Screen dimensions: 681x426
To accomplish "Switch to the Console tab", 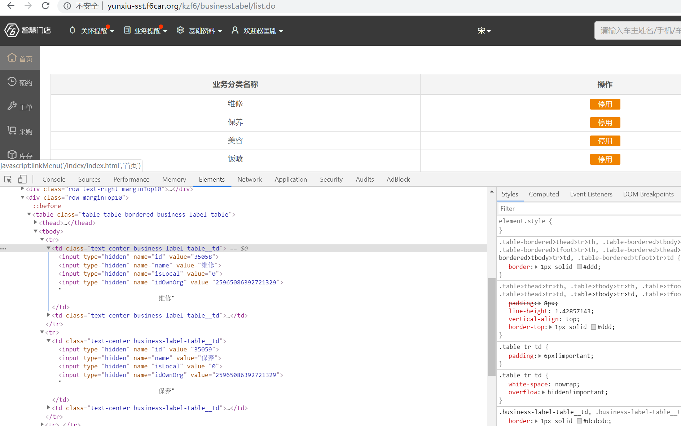I will (x=54, y=179).
